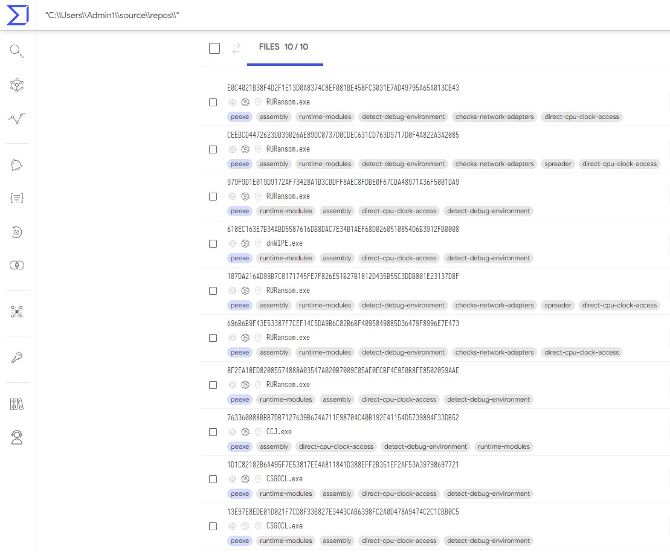This screenshot has height=552, width=670.
Task: Click the location pin icon on E0C4021B row
Action: 257,102
